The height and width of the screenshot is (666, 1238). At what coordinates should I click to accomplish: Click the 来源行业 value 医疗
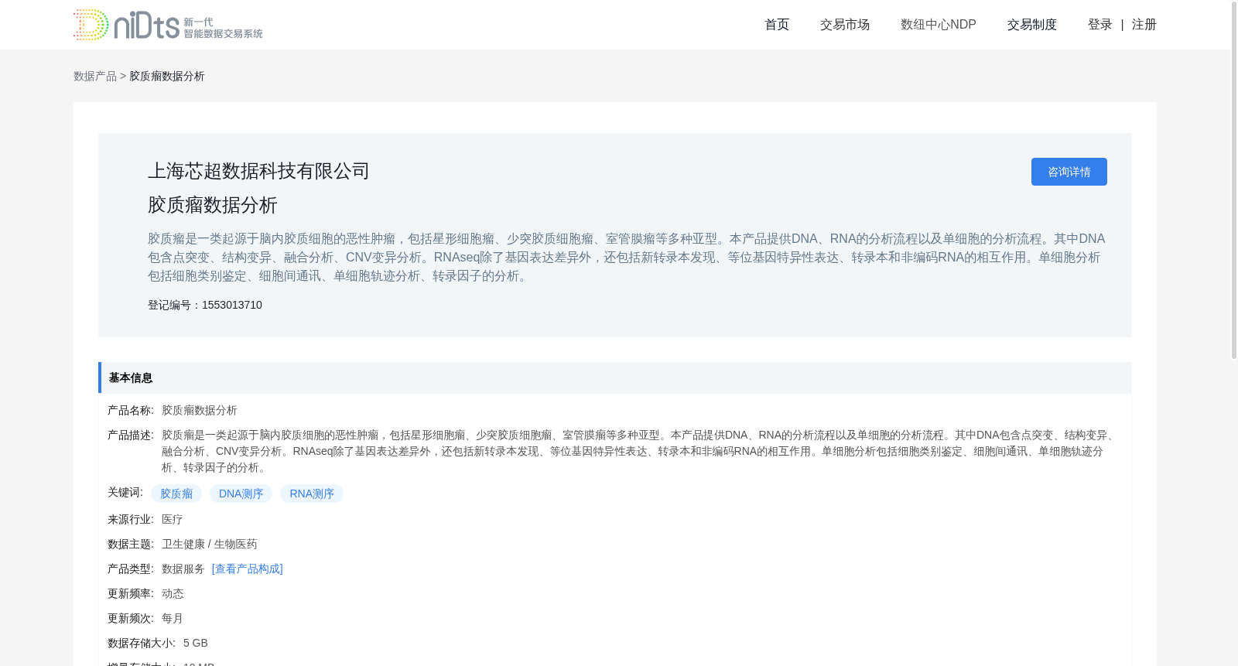(x=173, y=519)
